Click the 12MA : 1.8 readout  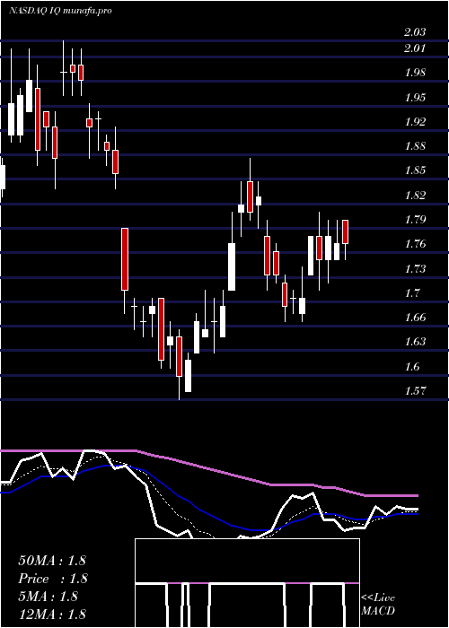[52, 614]
